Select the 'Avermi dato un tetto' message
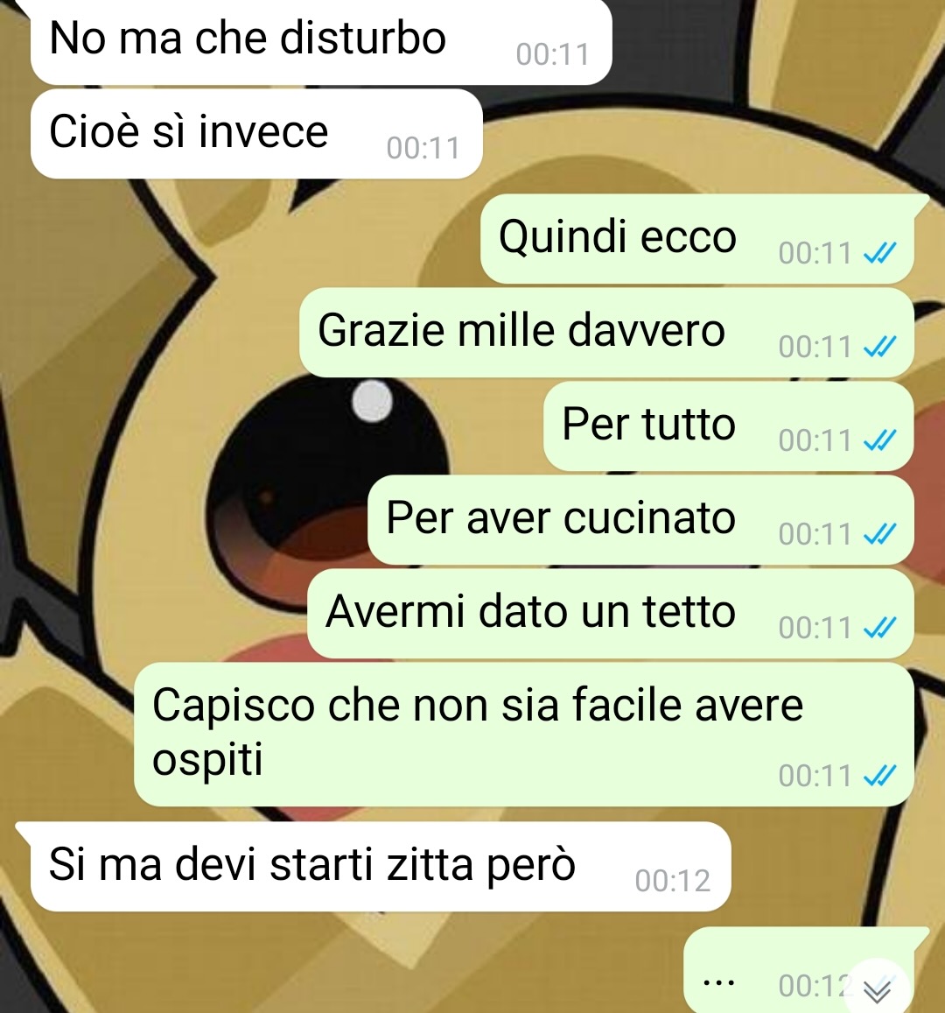Screen dimensions: 945x1013 611,613
